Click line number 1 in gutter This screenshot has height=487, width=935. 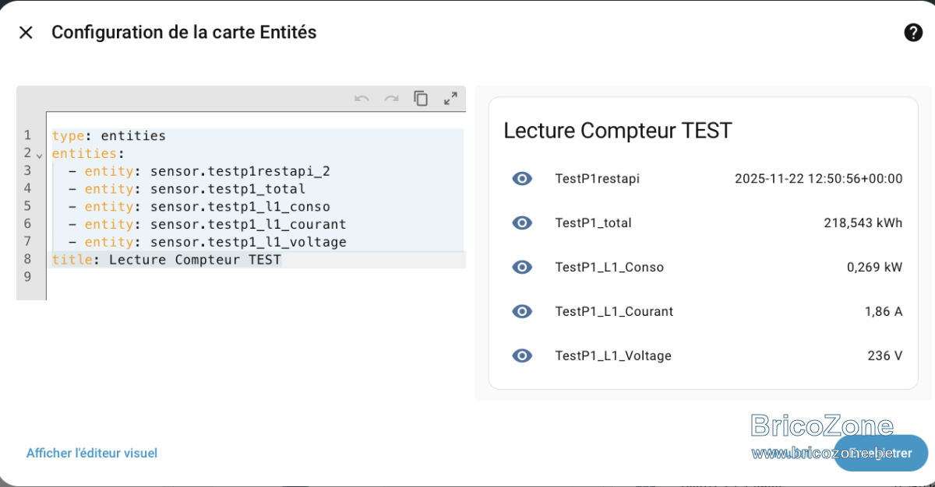(27, 135)
